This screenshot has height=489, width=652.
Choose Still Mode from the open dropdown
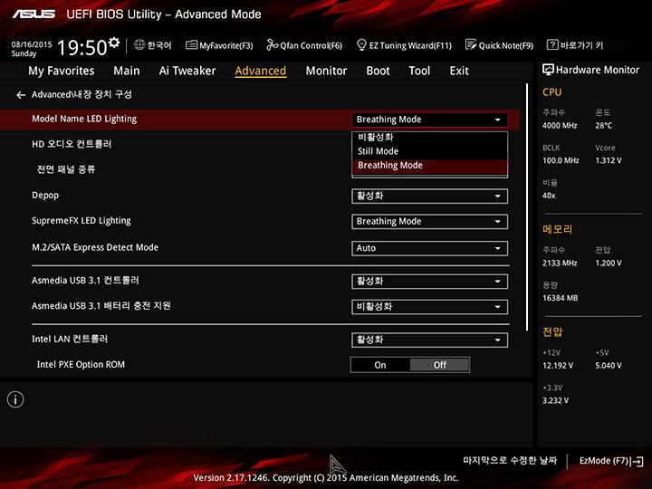pyautogui.click(x=429, y=151)
